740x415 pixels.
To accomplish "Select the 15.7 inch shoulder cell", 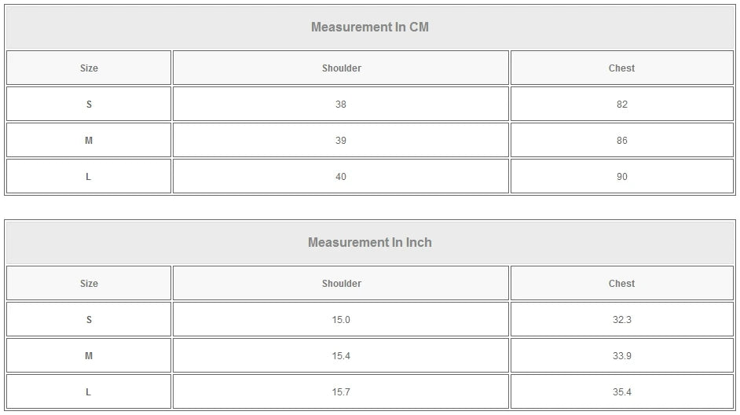I will (341, 392).
